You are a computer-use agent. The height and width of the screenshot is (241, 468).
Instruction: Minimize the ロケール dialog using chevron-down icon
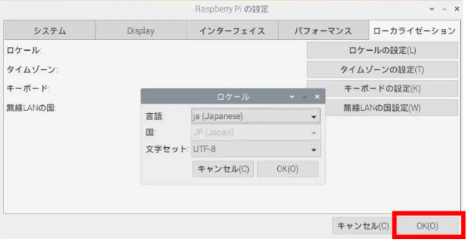click(292, 97)
